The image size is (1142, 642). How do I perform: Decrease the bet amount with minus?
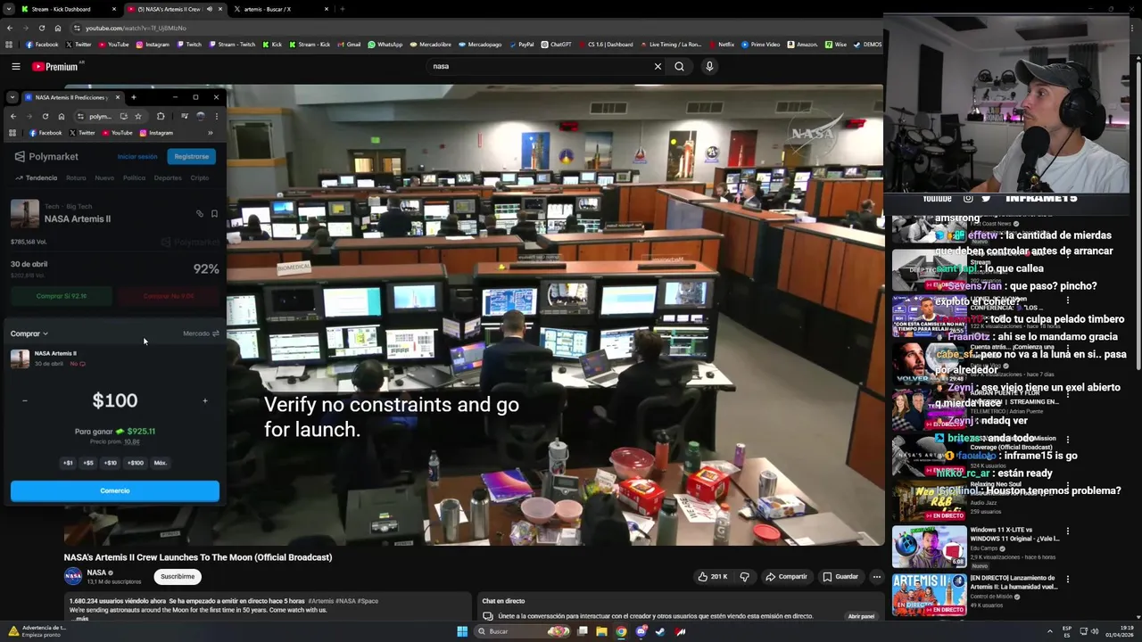click(25, 401)
